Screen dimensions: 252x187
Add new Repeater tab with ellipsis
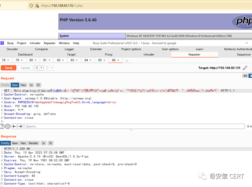pyautogui.click(x=127, y=60)
